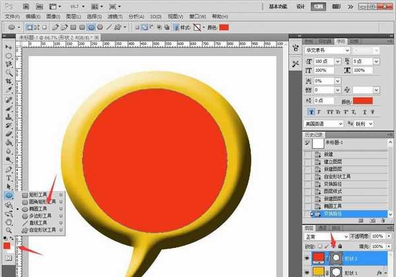The width and height of the screenshot is (396, 277).
Task: Open the font family dropdown 华文隶书
Action: pyautogui.click(x=327, y=50)
